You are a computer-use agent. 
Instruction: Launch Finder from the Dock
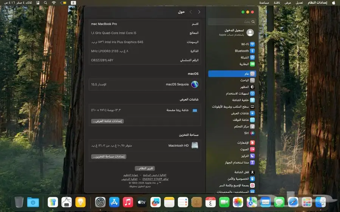(320, 202)
